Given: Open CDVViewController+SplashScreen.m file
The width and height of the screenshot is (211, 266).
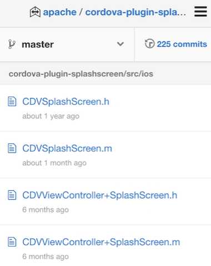Looking at the screenshot, I should [101, 242].
